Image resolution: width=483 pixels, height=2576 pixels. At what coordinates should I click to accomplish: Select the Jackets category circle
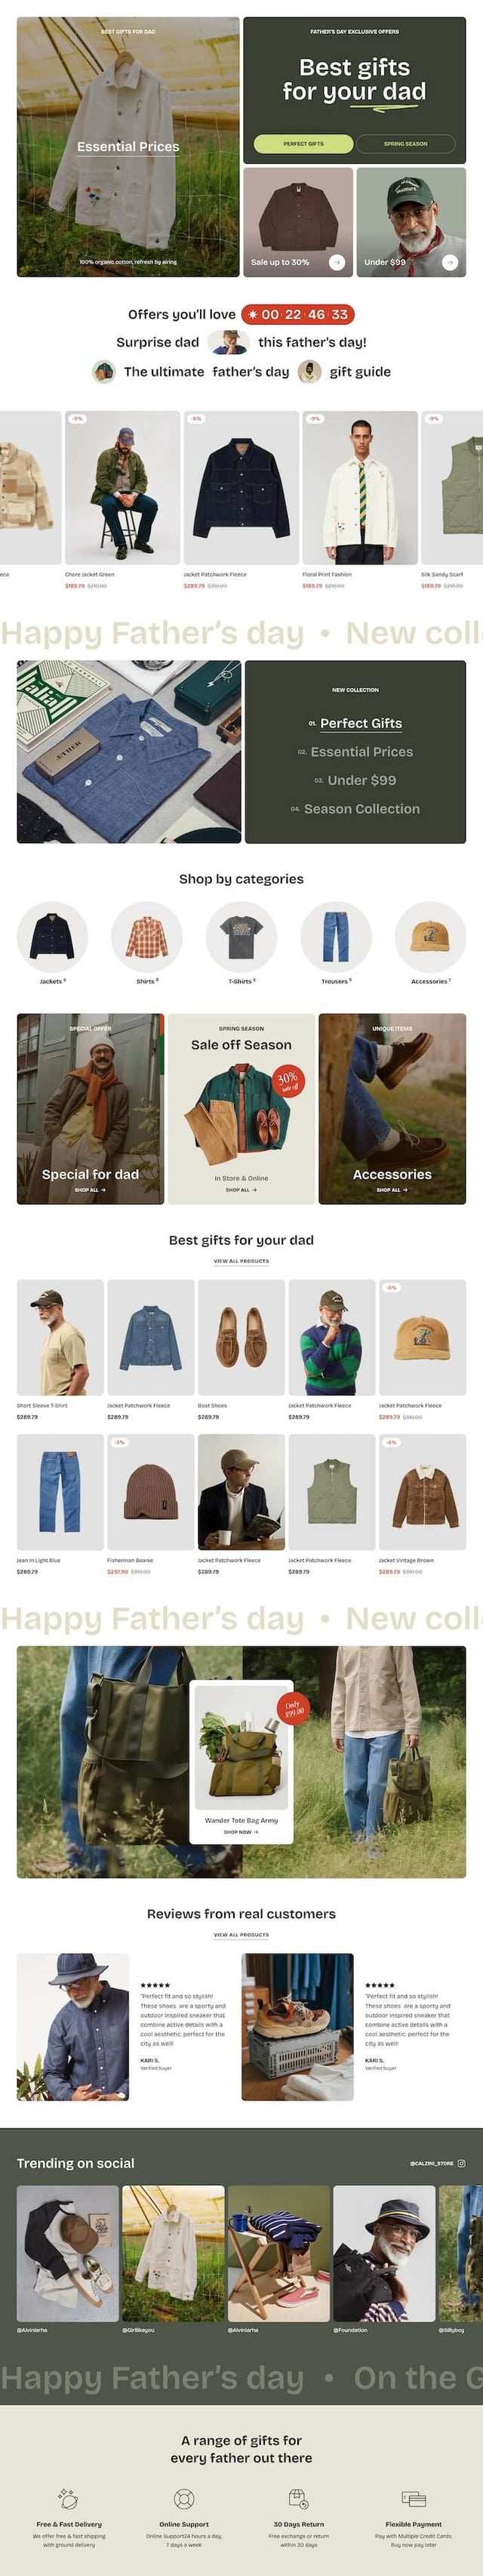pyautogui.click(x=52, y=937)
